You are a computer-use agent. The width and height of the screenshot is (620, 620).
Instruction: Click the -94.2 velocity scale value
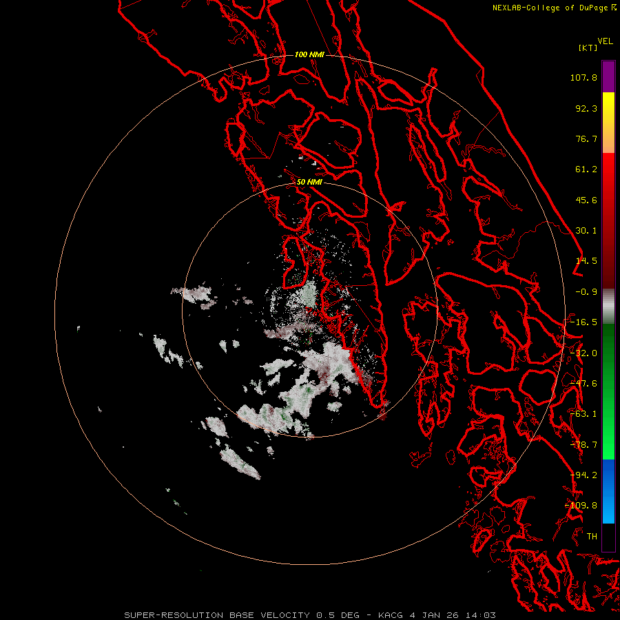pos(583,475)
